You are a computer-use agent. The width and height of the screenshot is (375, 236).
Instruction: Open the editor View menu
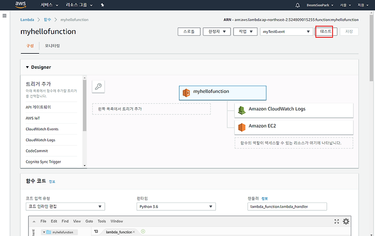click(x=77, y=221)
